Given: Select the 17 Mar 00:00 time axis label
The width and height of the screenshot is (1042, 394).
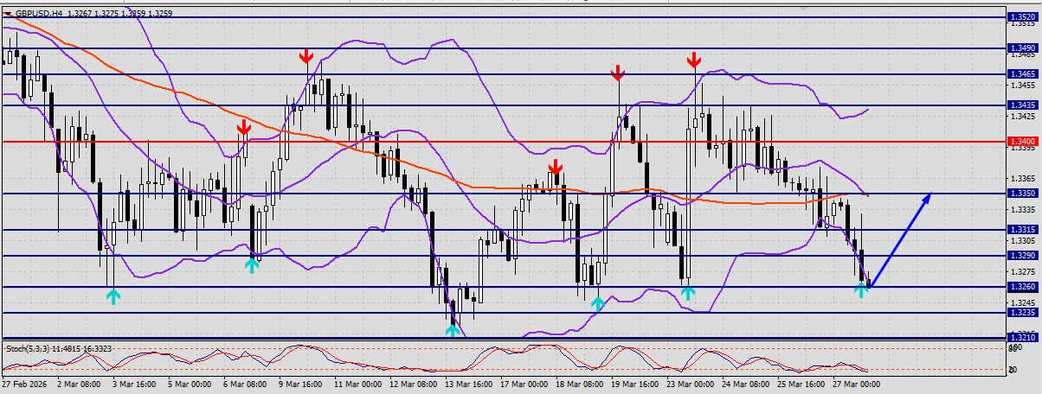Looking at the screenshot, I should point(524,383).
